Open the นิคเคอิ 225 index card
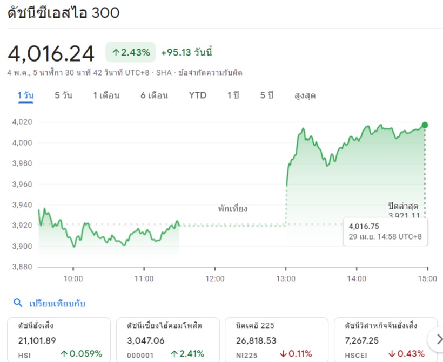This screenshot has width=443, height=362. click(276, 339)
